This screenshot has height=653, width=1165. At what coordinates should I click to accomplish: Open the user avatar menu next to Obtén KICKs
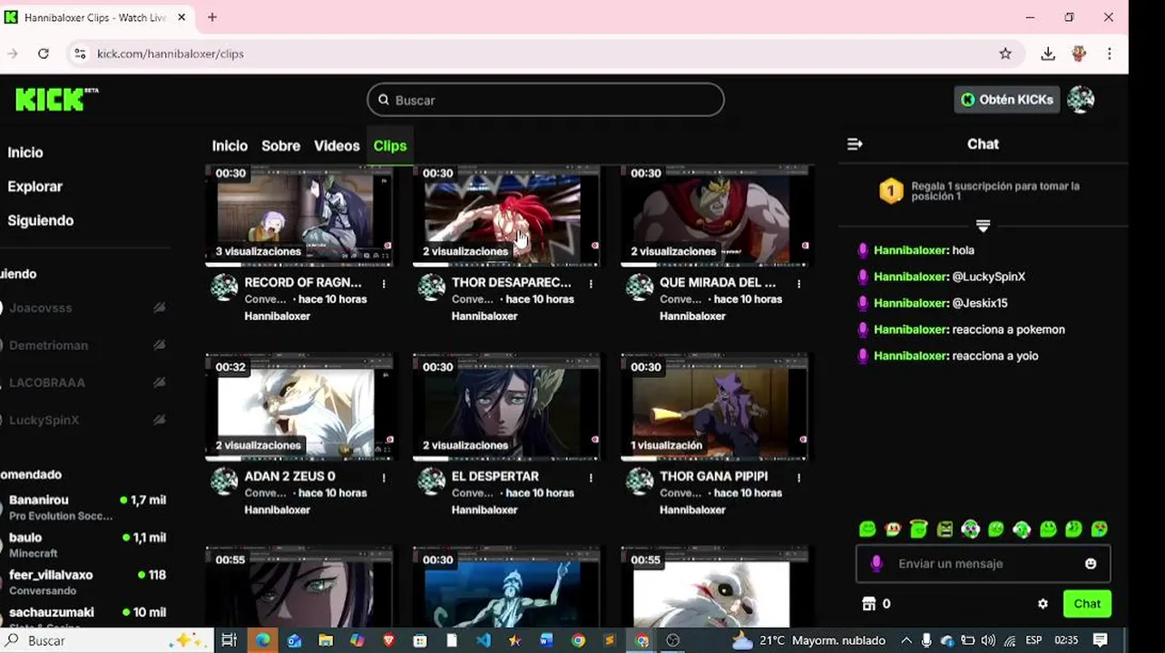click(x=1080, y=100)
